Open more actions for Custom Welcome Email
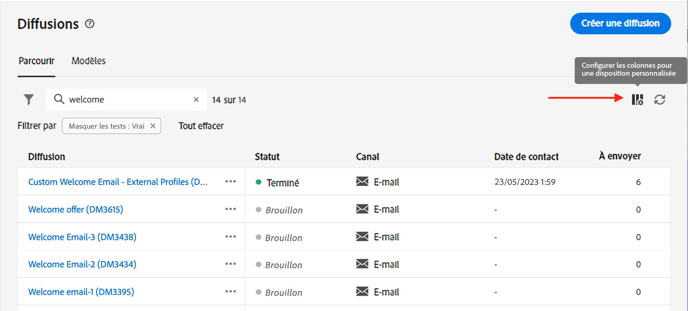The image size is (688, 311). [x=230, y=182]
